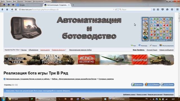Open the Downloads arrow icon in Firefox toolbar
Viewport: 180px width, 101px height.
pyautogui.click(x=2, y=10)
